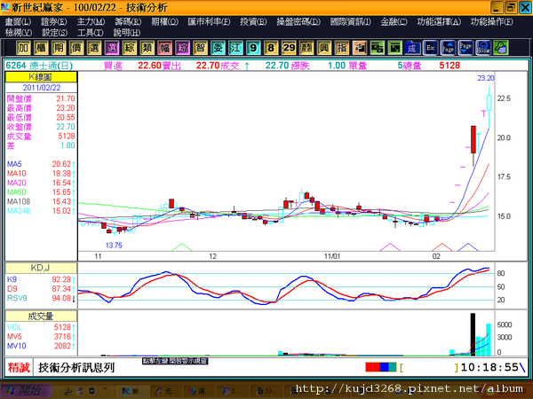Click the green icon left of 成 folder
Viewport: 533px width, 399px height.
point(394,48)
